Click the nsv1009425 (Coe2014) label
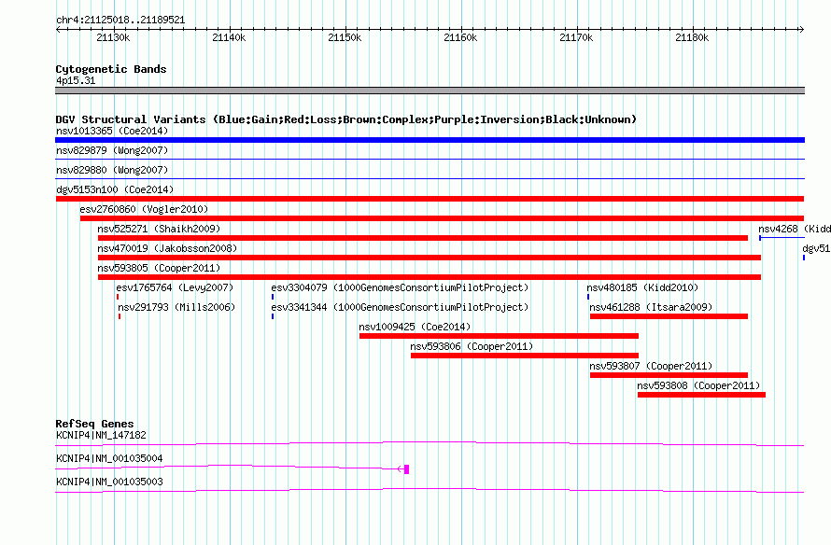Image resolution: width=831 pixels, height=545 pixels. [x=415, y=327]
